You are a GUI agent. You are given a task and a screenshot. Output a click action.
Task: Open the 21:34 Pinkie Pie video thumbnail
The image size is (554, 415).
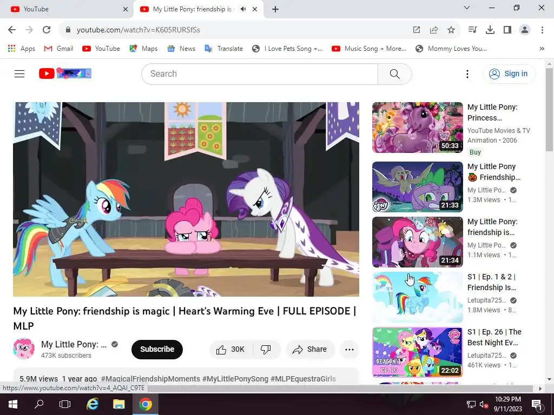coord(418,242)
